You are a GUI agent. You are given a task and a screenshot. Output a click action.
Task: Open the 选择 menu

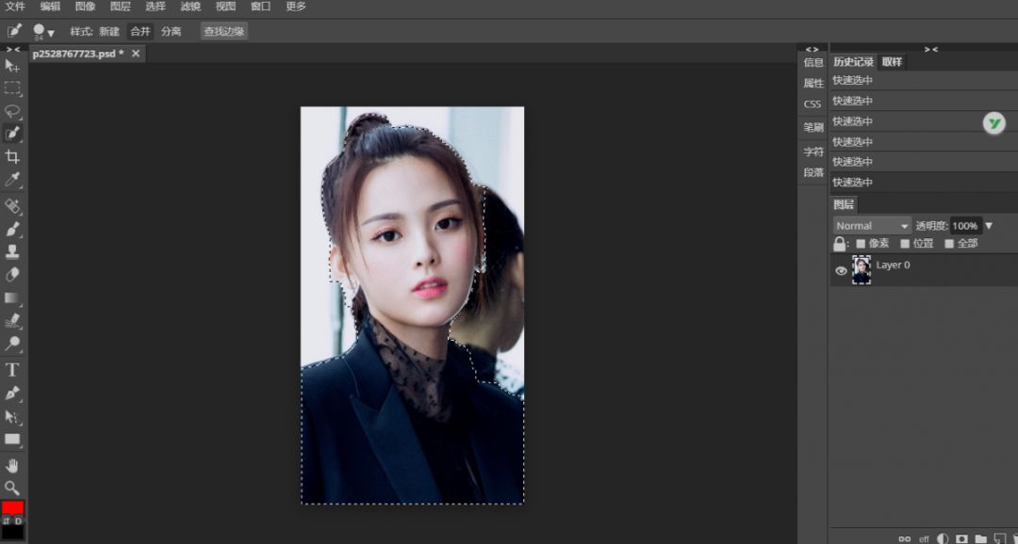[156, 7]
